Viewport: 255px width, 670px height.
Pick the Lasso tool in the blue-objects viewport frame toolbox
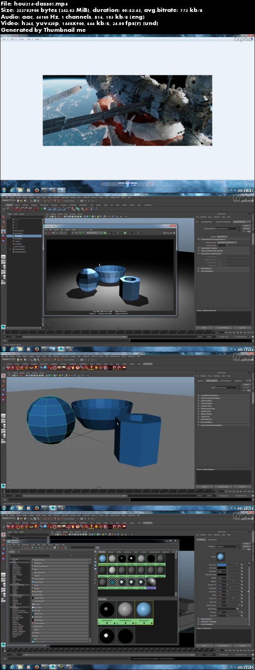click(x=3, y=380)
